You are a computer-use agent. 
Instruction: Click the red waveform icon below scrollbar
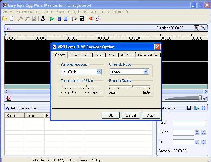tap(9, 98)
